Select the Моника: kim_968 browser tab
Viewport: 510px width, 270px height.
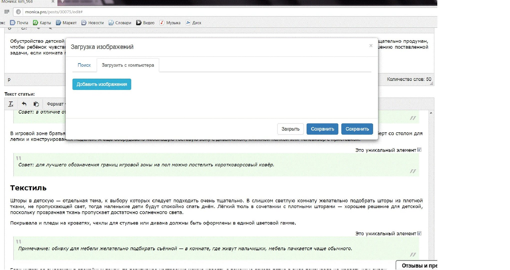(x=27, y=2)
